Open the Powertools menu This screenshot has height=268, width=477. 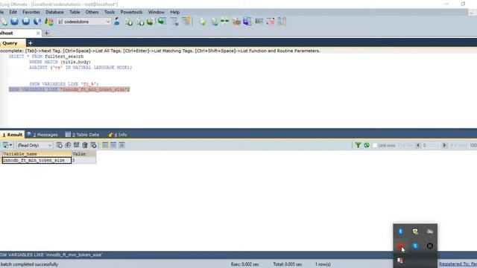131,12
